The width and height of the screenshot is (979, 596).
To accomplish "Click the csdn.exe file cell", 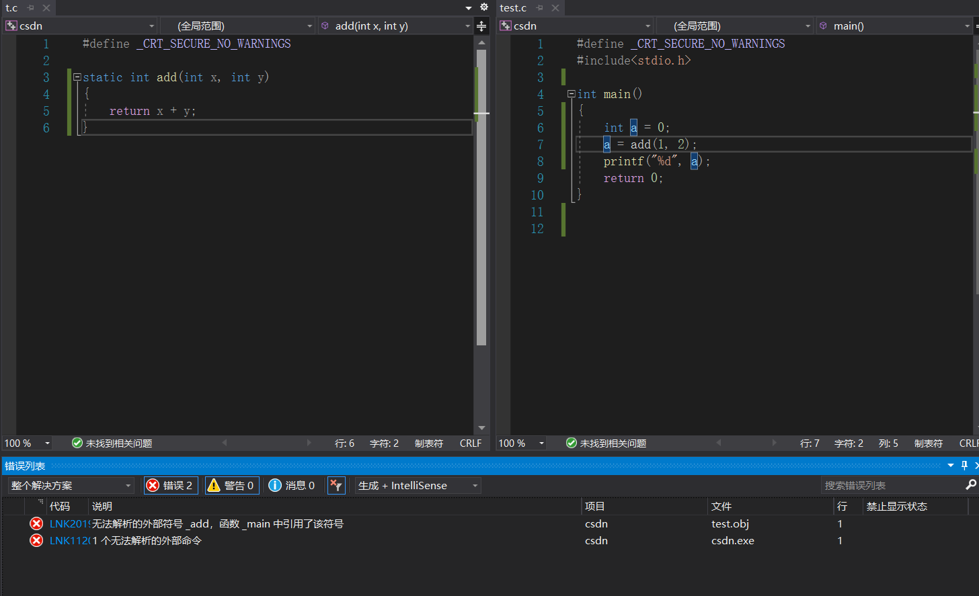I will click(733, 540).
